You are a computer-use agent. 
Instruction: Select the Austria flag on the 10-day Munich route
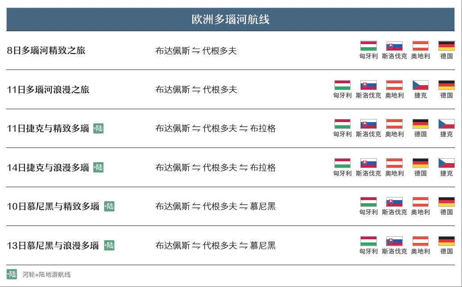421,201
